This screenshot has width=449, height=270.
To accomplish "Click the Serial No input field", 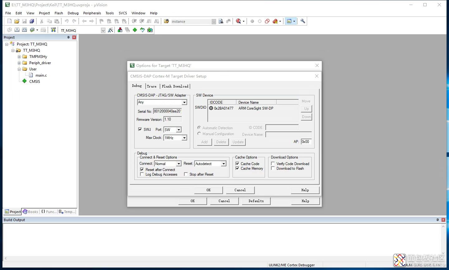I will [x=167, y=111].
